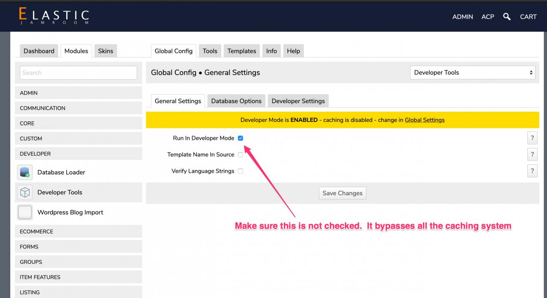The width and height of the screenshot is (547, 298).
Task: Switch to the Developer Settings tab
Action: [x=298, y=101]
